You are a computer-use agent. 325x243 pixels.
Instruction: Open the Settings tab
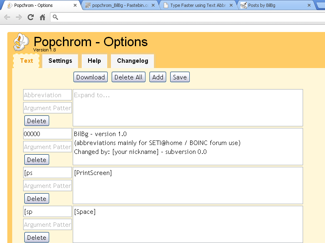point(60,61)
